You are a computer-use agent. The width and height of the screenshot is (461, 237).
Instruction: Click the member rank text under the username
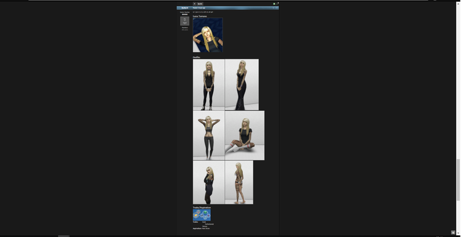(184, 12)
